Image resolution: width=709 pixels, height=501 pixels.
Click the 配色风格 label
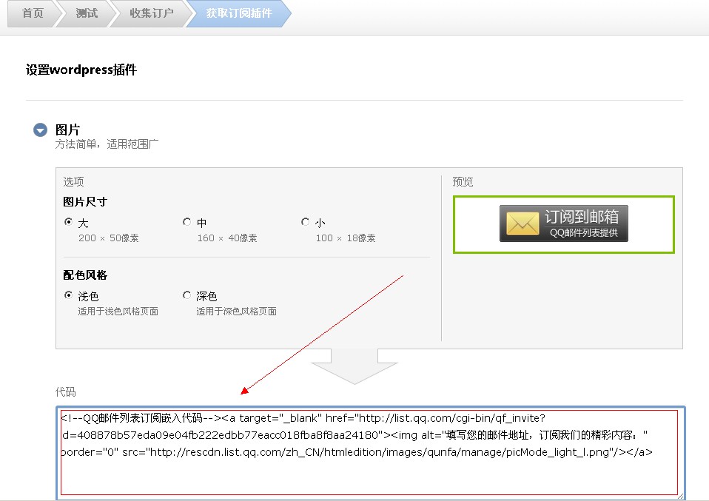(85, 275)
